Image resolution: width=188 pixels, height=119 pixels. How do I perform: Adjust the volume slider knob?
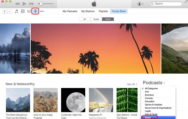pos(41,4)
